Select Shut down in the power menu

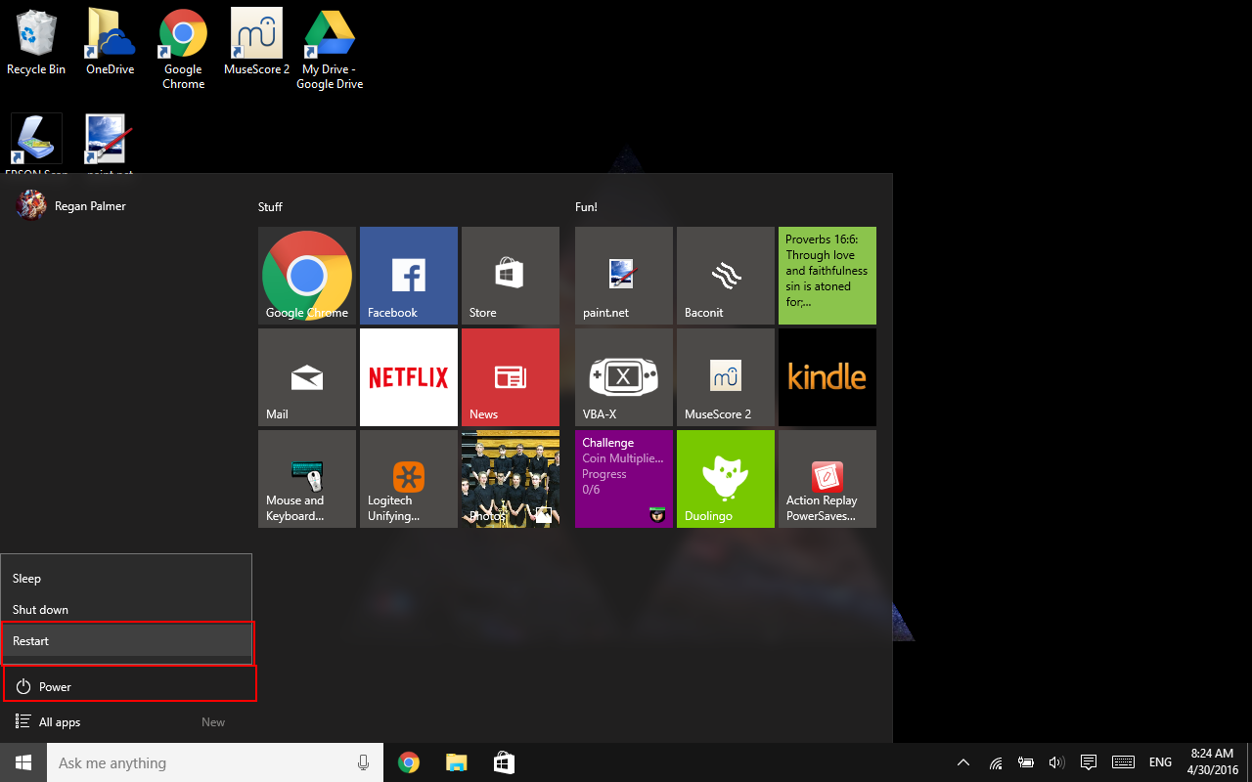click(126, 610)
